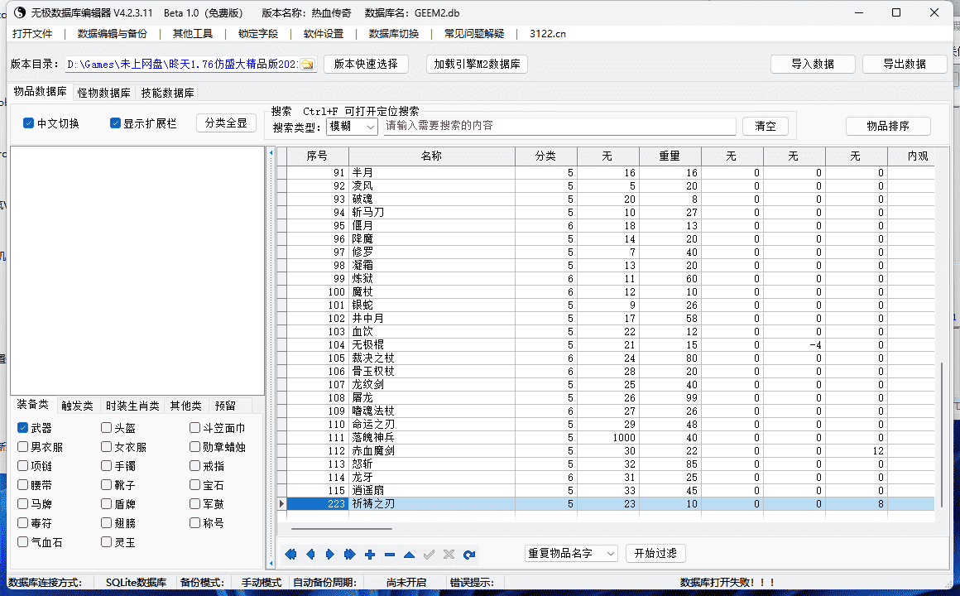
Task: Click the 物品排序 button
Action: pos(888,126)
